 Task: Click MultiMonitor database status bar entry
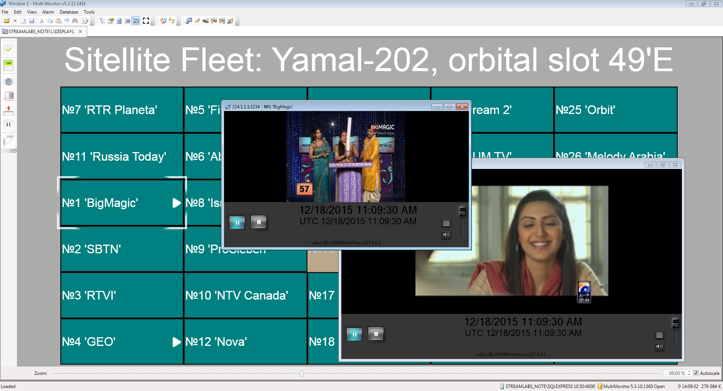click(631, 386)
